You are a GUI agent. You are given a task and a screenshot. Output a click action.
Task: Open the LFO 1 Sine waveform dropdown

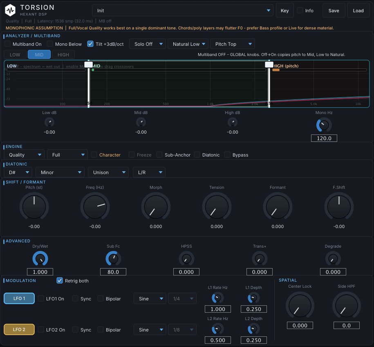150,299
